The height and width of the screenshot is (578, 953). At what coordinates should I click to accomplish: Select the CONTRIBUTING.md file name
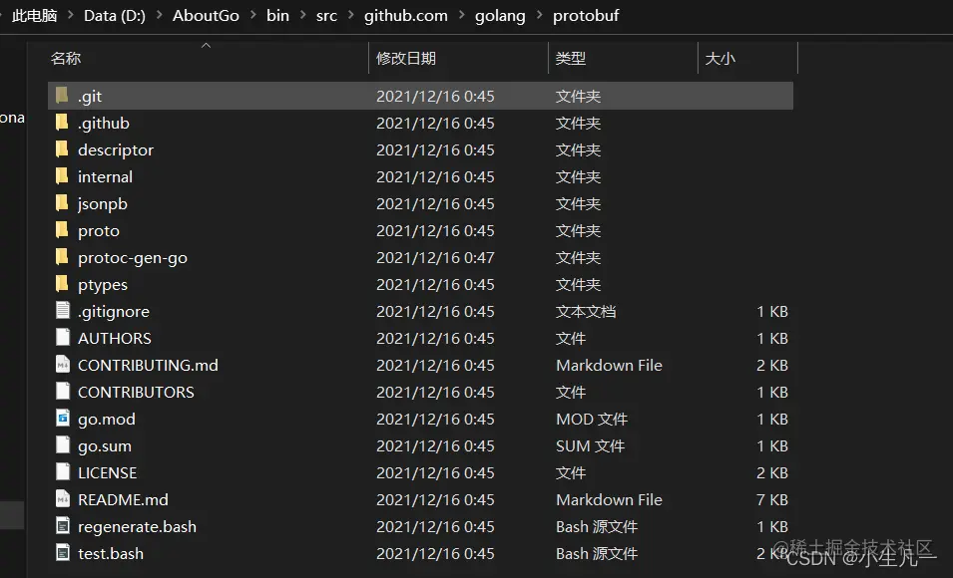tap(148, 365)
